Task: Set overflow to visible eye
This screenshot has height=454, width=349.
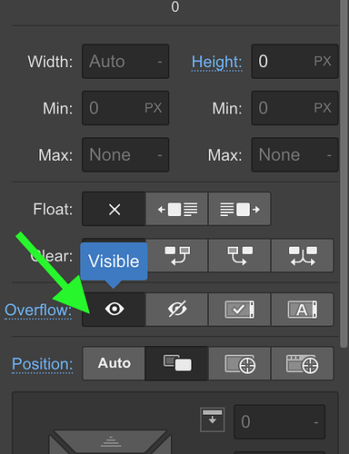Action: click(115, 310)
